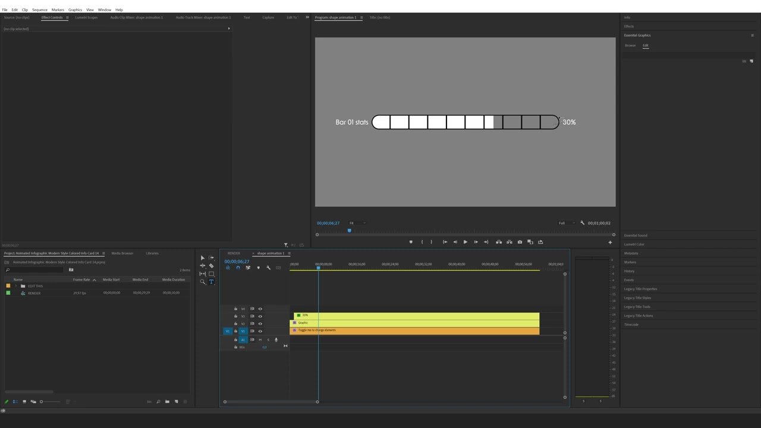Viewport: 761px width, 428px height.
Task: Open the Lumetri Color panel
Action: pyautogui.click(x=634, y=244)
